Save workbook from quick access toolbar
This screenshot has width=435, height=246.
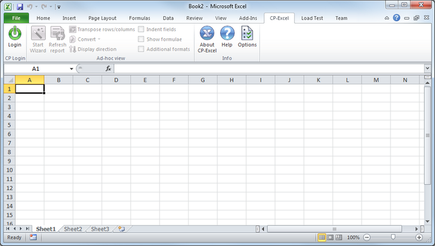point(20,7)
